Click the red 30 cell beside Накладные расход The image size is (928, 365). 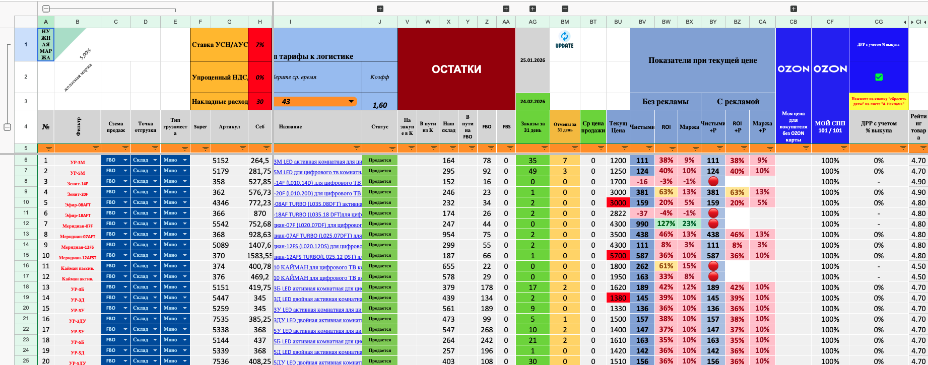click(260, 101)
